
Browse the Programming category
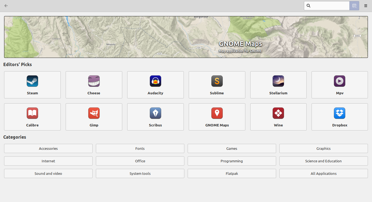[x=232, y=161]
